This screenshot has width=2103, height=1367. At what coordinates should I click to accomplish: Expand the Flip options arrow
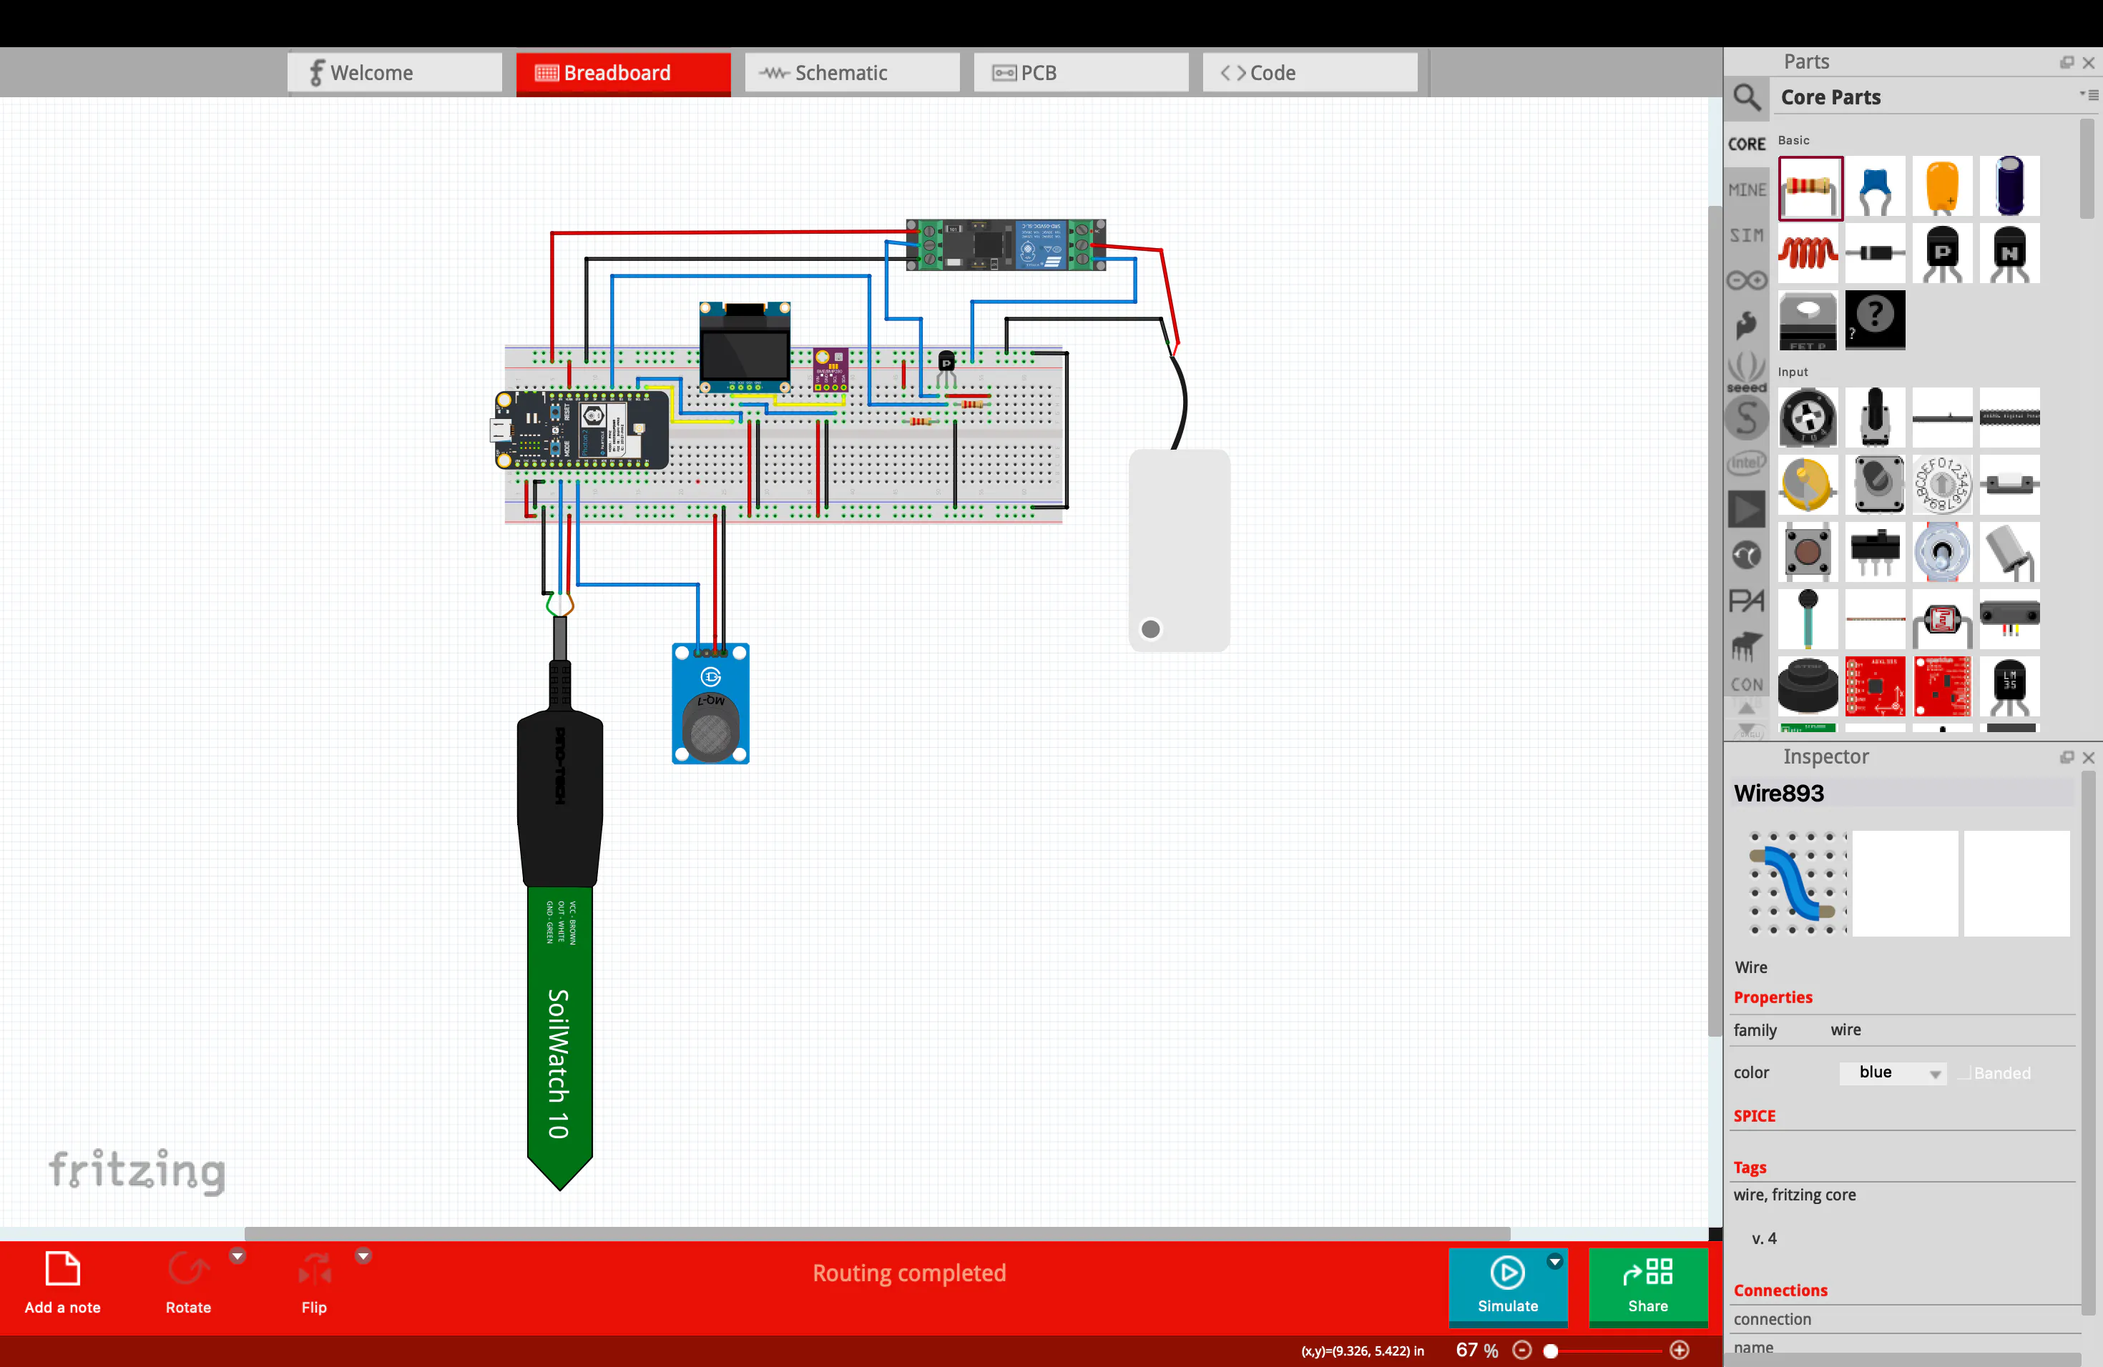pyautogui.click(x=363, y=1255)
